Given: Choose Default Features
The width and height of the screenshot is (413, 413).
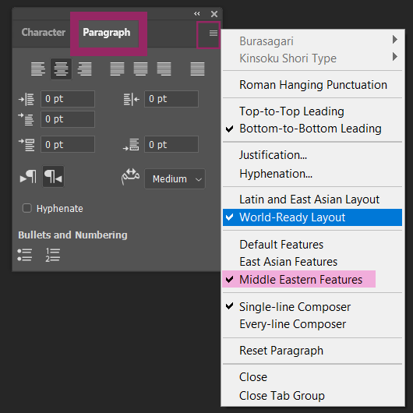Looking at the screenshot, I should [x=312, y=245].
